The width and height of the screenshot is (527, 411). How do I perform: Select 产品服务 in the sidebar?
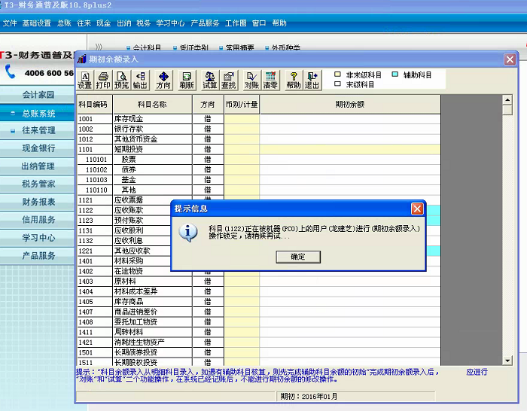[38, 256]
